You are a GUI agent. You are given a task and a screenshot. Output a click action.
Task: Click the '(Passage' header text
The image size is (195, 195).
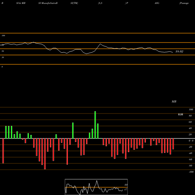tap(184, 3)
